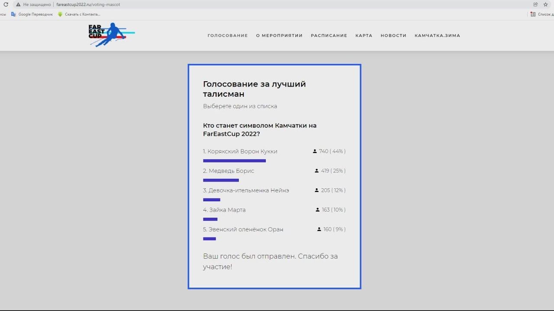Click the Far East Cup logo
This screenshot has width=554, height=311.
click(x=111, y=35)
